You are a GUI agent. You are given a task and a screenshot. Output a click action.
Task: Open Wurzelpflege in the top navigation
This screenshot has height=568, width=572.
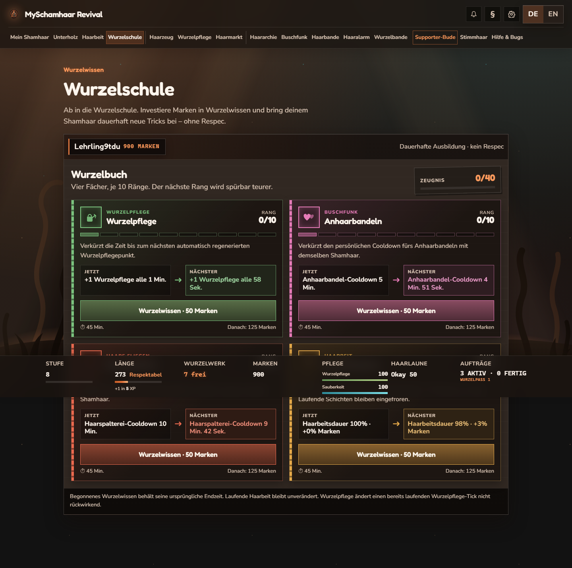click(x=195, y=37)
